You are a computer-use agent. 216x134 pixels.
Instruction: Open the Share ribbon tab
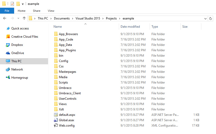click(x=37, y=11)
